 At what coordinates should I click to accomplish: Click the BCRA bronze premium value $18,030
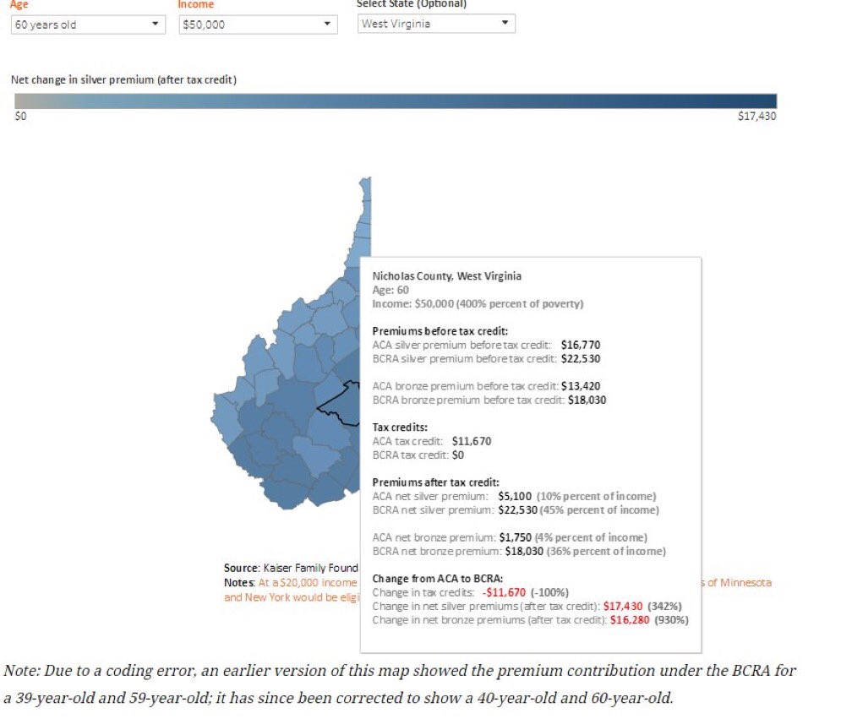pos(587,400)
